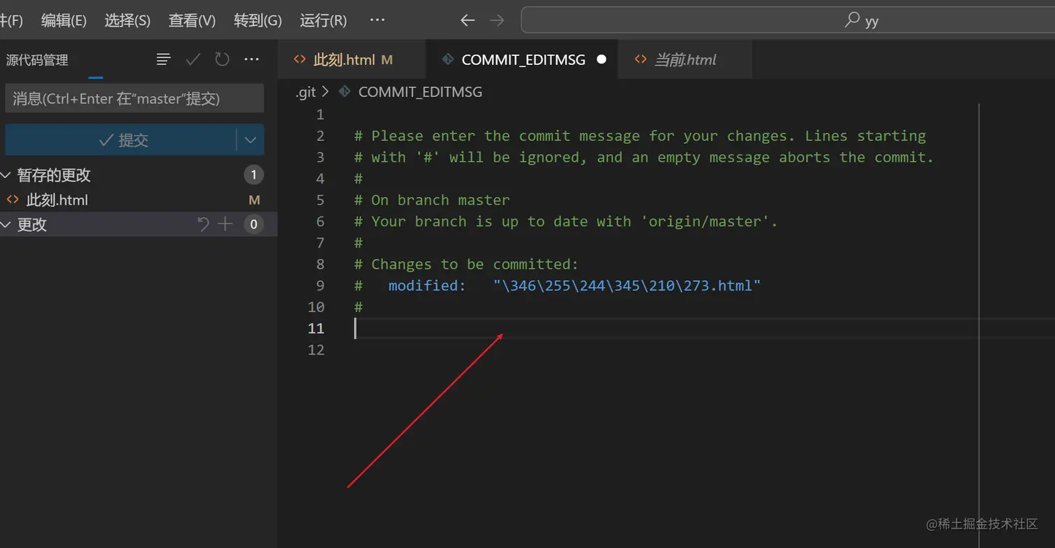The image size is (1055, 548).
Task: Click the commit message input field
Action: [134, 98]
